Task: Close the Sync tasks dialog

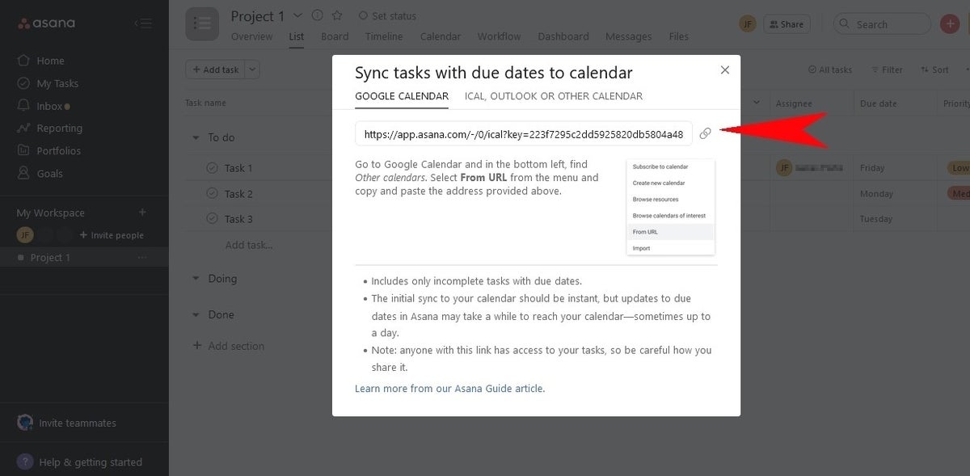Action: tap(725, 70)
